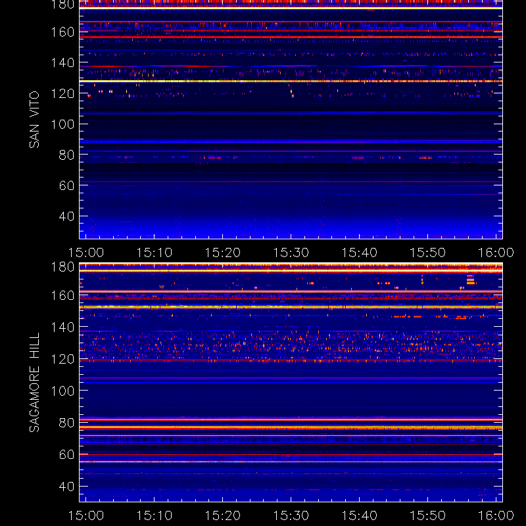Pick the 120 tick label on Sagamore Hill axis
This screenshot has width=526, height=526.
tap(62, 359)
